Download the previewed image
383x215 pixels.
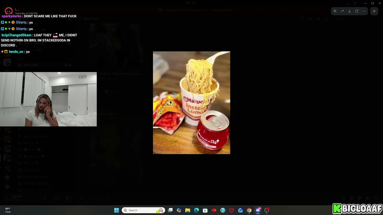[x=349, y=11]
